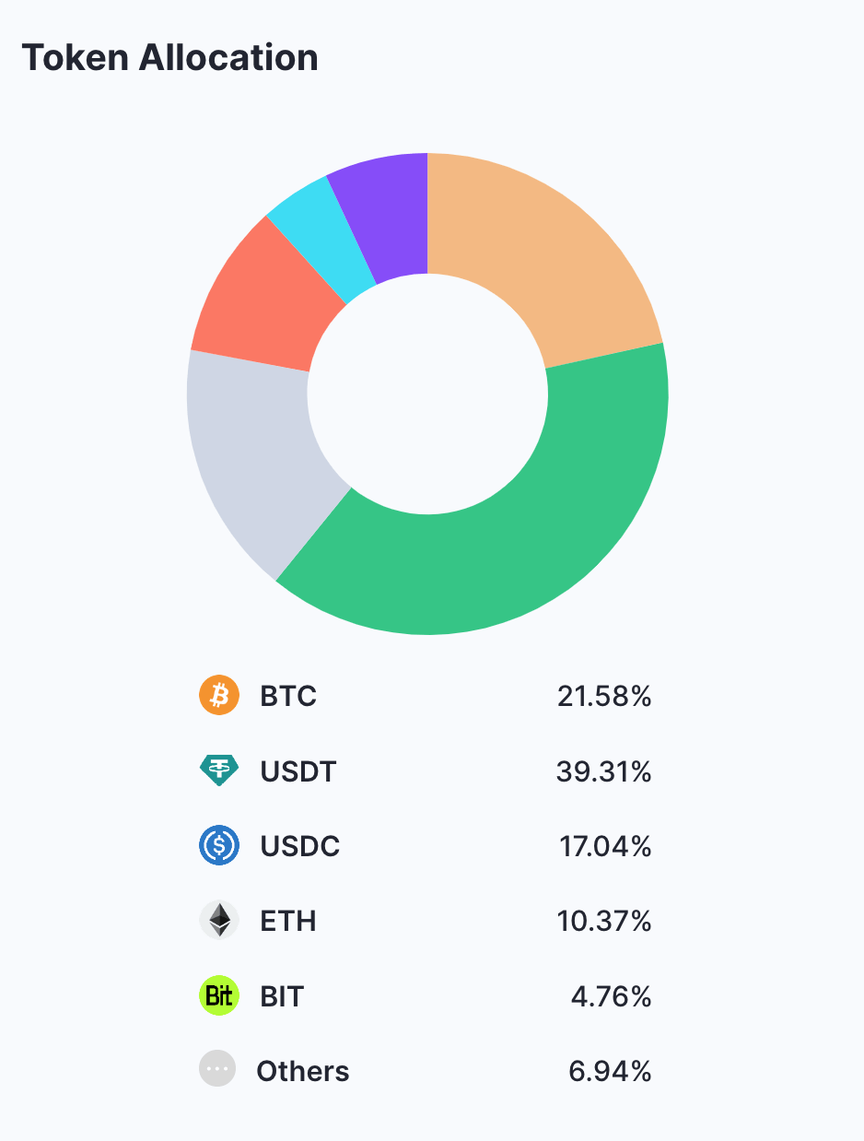Image resolution: width=864 pixels, height=1141 pixels.
Task: Click the BTC legend label
Action: [x=288, y=696]
